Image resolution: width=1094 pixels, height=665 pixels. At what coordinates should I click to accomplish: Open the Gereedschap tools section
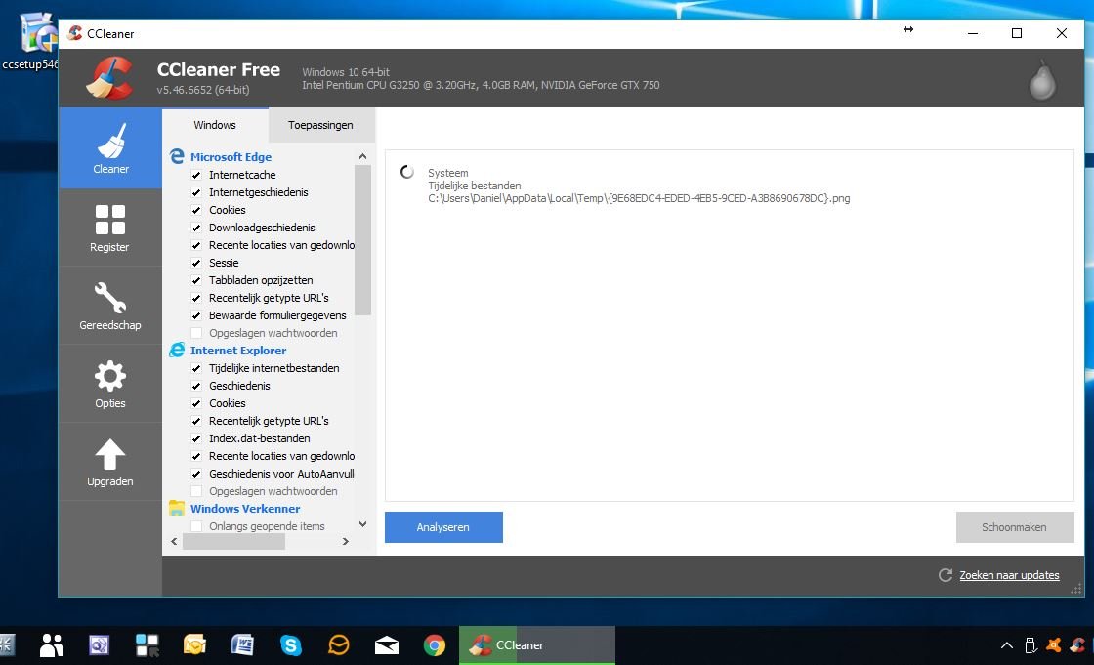tap(110, 306)
